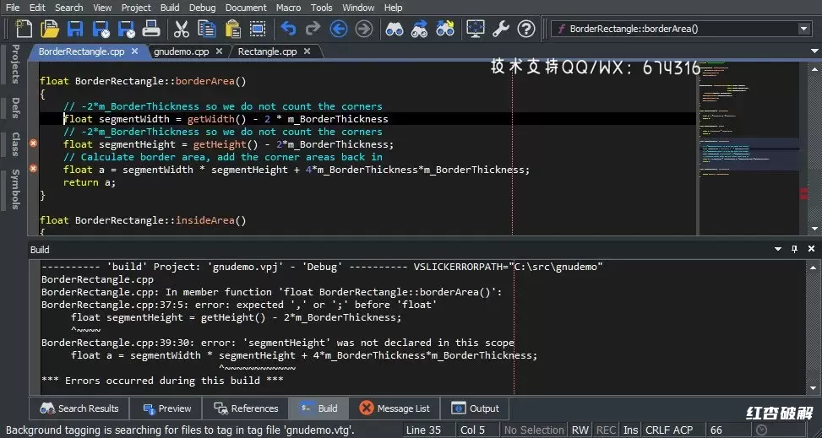Click the clock icon in the status bar

coord(762,430)
